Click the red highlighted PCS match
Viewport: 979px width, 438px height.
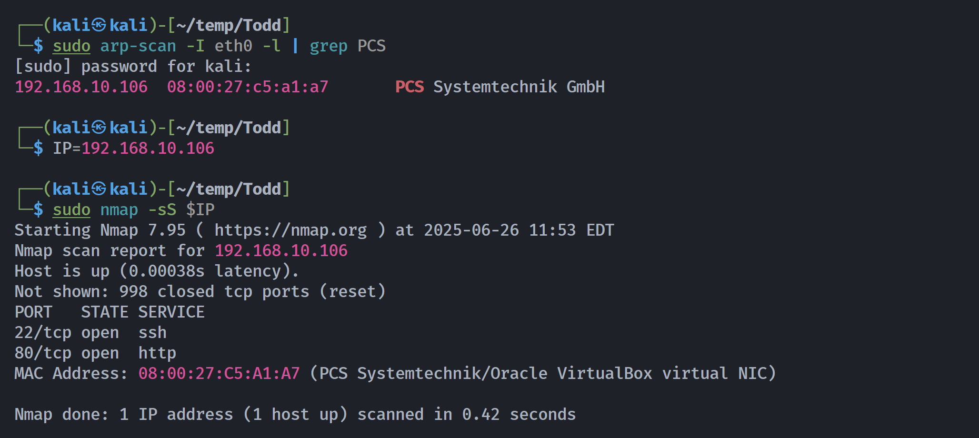coord(410,87)
